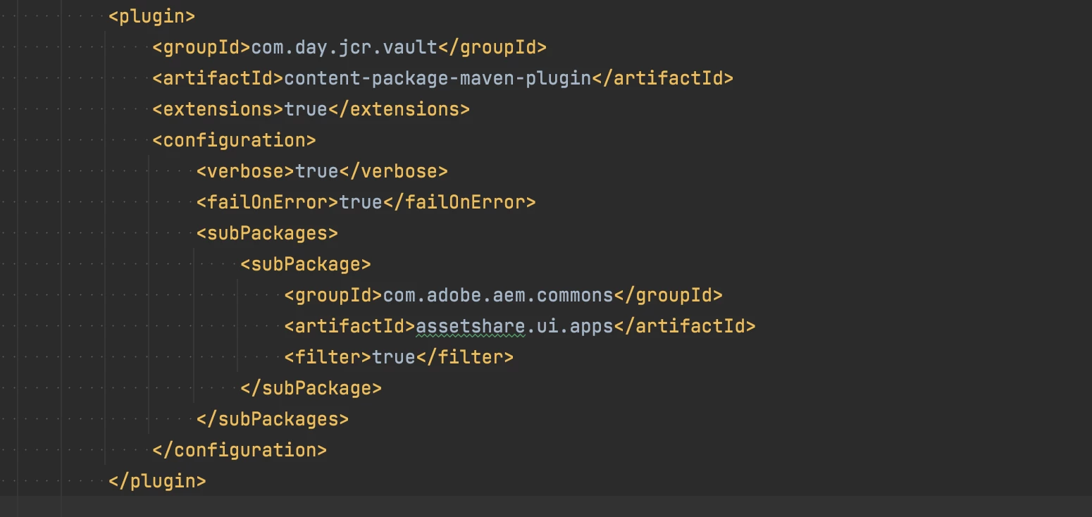Click the opening <configuration> tag
The image size is (1092, 517).
234,140
